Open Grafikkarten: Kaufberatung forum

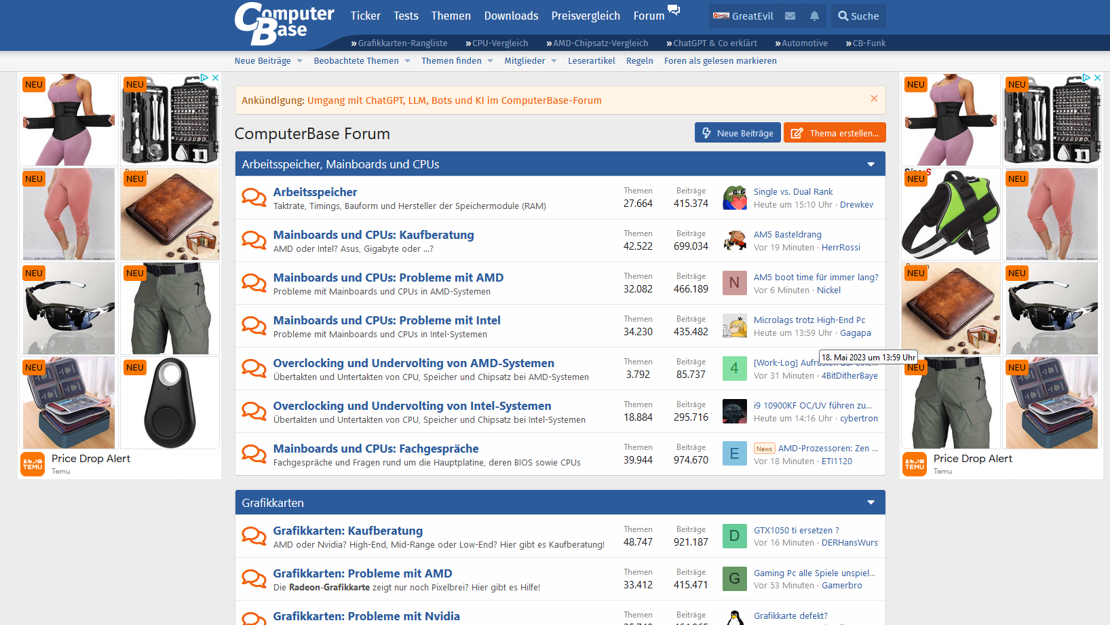348,531
